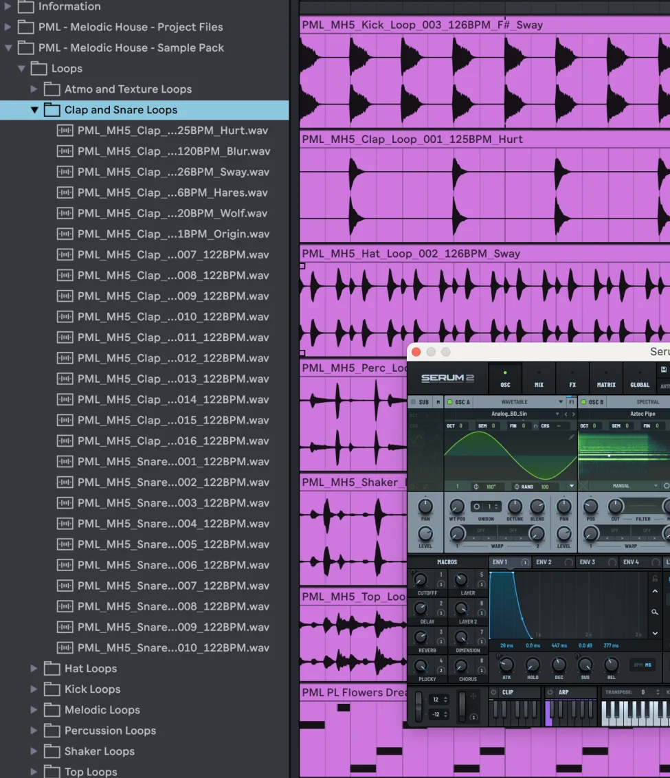This screenshot has height=778, width=670.
Task: Switch to the FX tab in Serum
Action: pyautogui.click(x=572, y=379)
